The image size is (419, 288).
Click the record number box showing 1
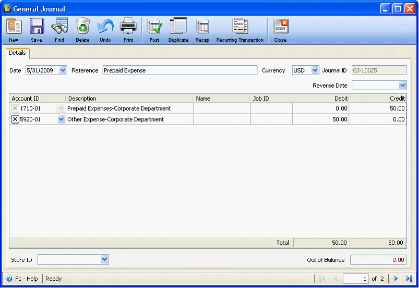(356, 279)
